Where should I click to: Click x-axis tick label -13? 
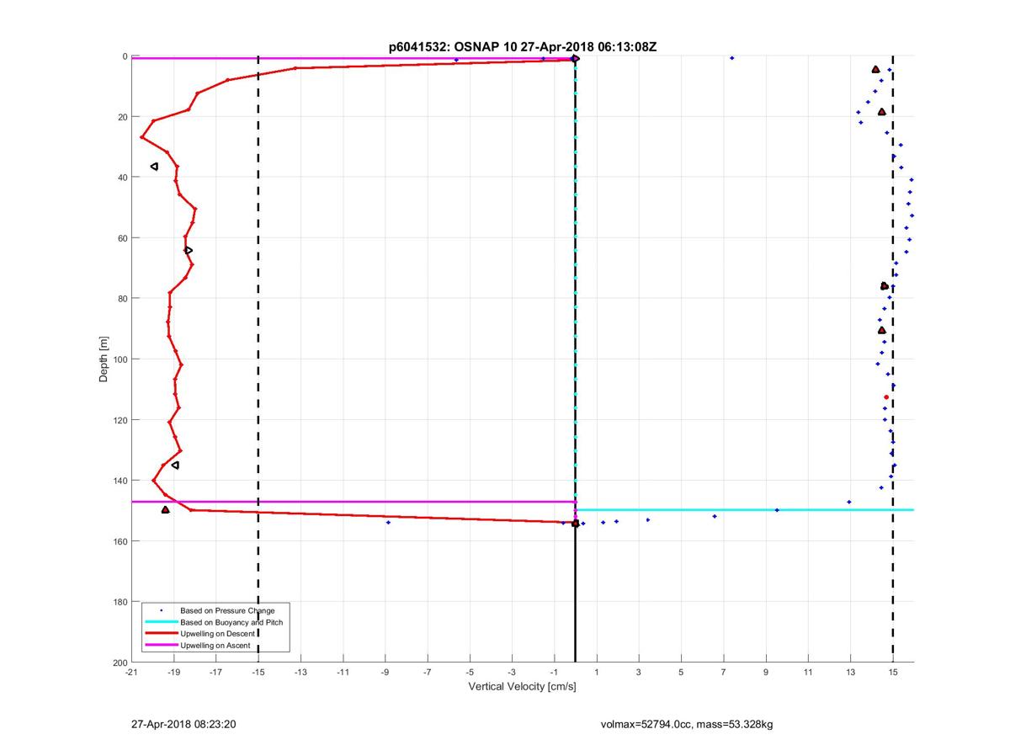tap(300, 673)
